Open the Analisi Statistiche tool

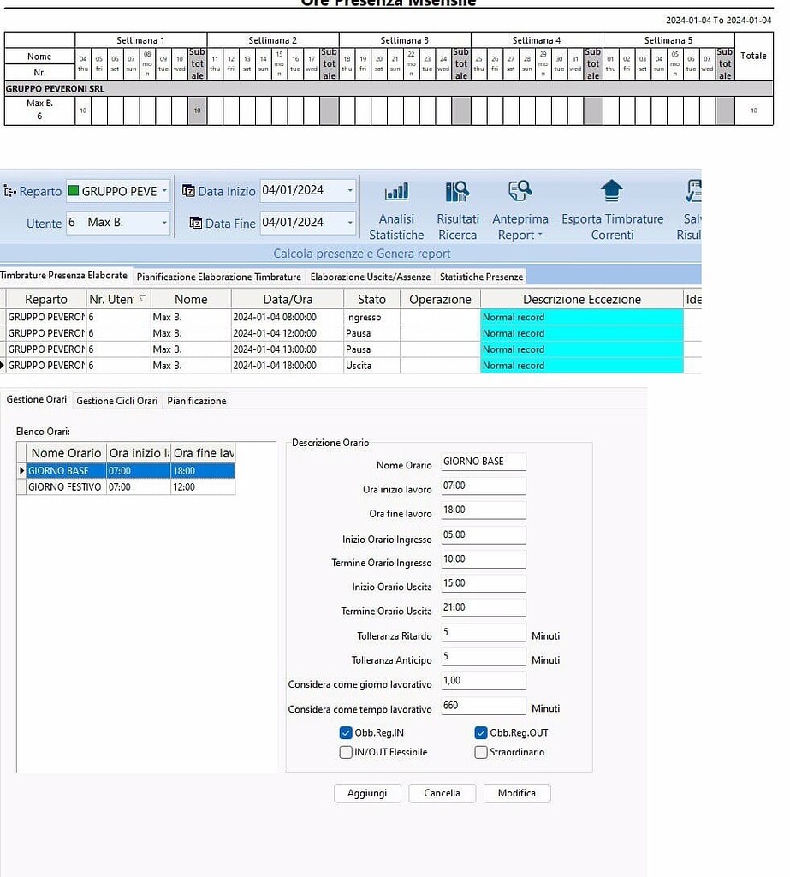395,206
